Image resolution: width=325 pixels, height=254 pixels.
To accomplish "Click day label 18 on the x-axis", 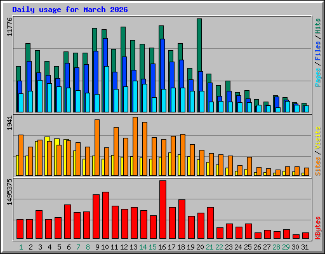I will coord(181,247).
